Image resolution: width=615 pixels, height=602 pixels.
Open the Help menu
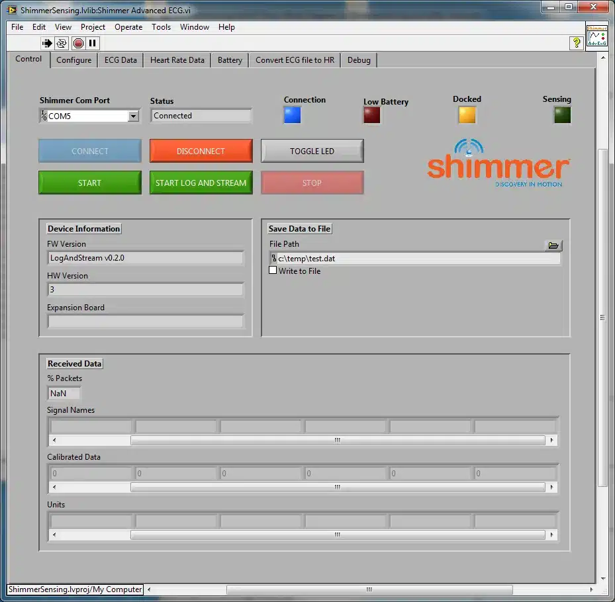pos(226,27)
